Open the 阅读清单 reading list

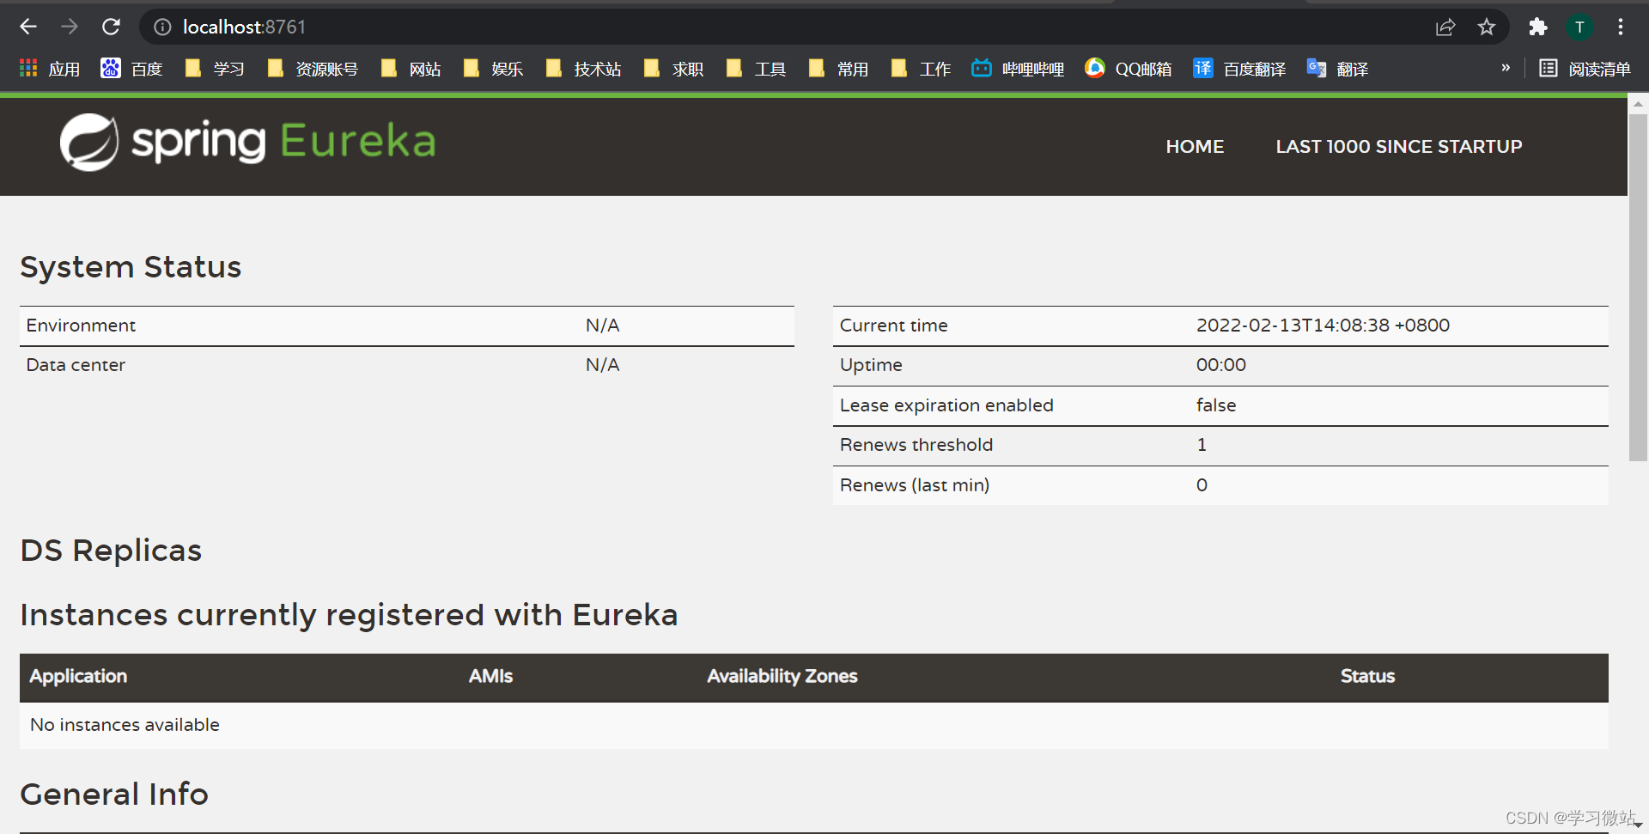(x=1585, y=69)
